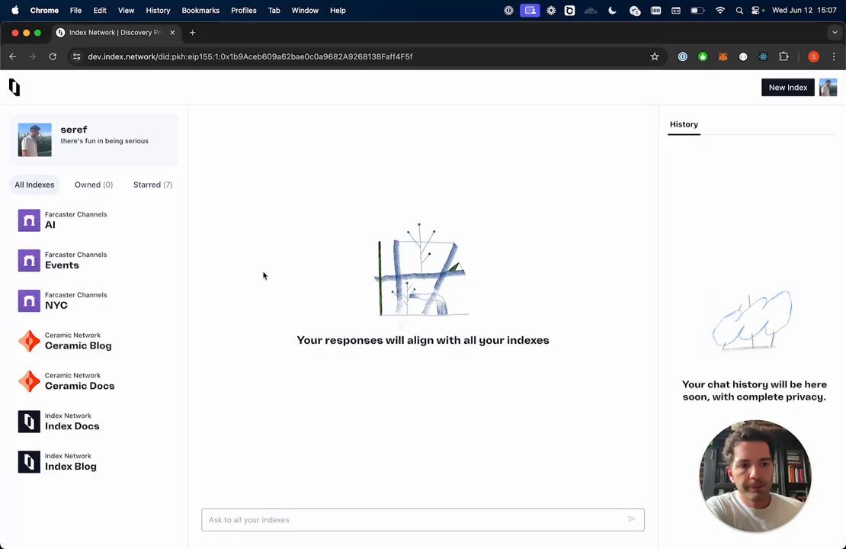The image size is (846, 549).
Task: Open a new browser tab
Action: click(x=193, y=32)
